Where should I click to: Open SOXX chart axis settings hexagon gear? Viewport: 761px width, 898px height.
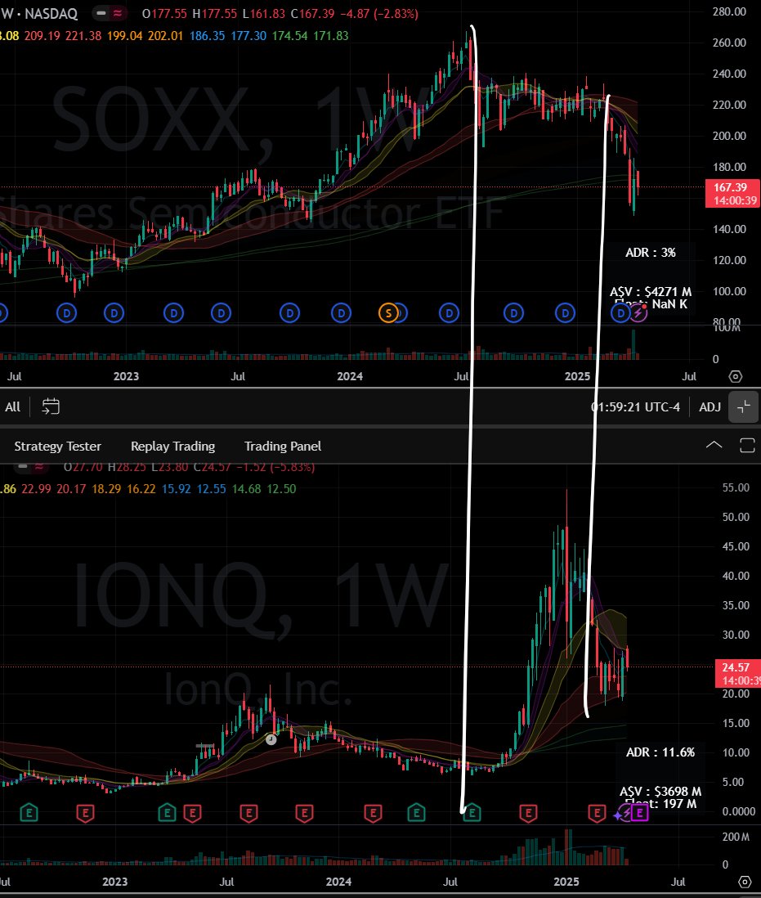coord(736,376)
